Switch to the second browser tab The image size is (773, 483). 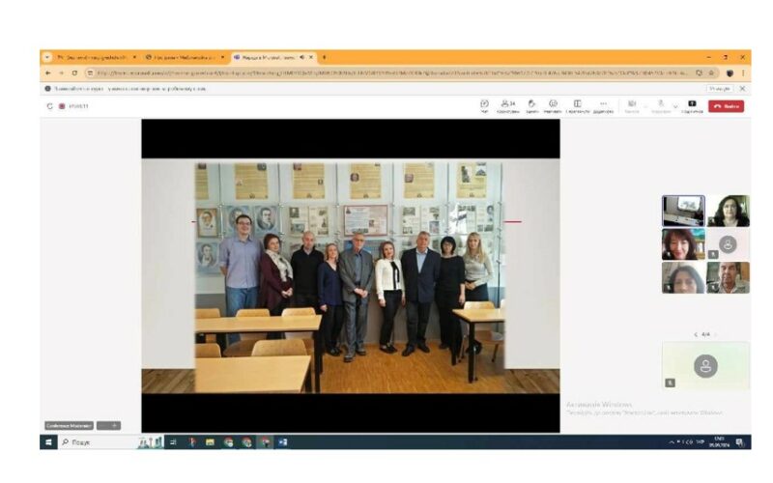[184, 57]
